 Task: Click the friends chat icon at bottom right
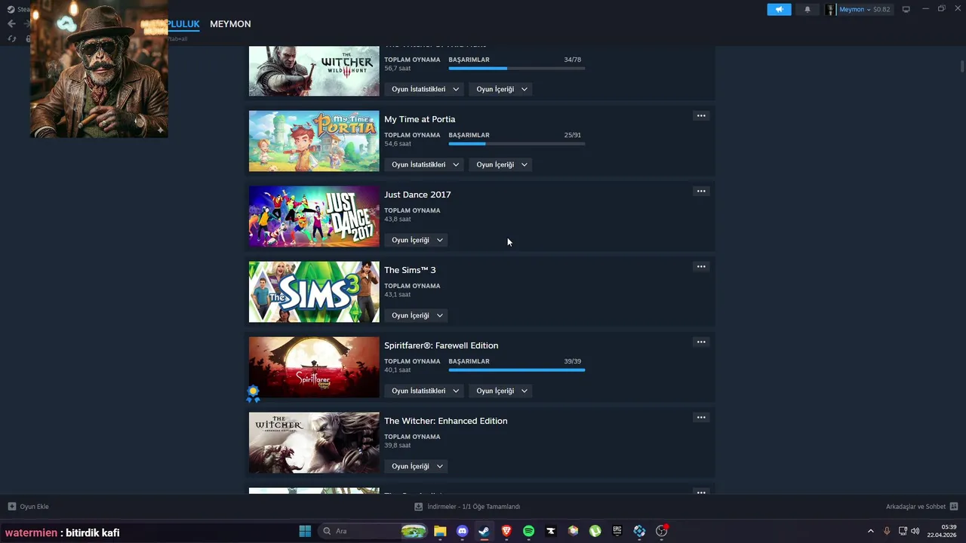[954, 507]
